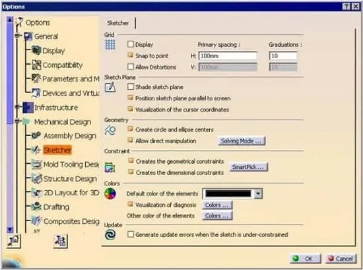Click the Composites Design icon
The image size is (363, 270).
coord(36,221)
